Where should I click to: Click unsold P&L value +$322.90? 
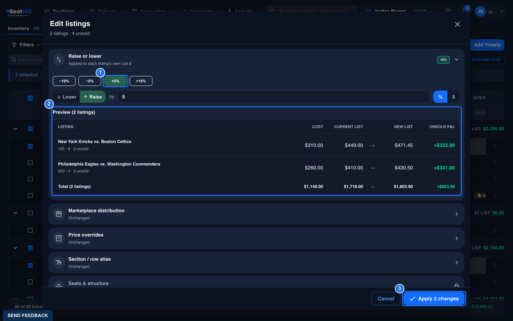point(444,145)
